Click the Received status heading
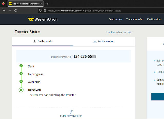The image size is (164, 119). (x=34, y=90)
